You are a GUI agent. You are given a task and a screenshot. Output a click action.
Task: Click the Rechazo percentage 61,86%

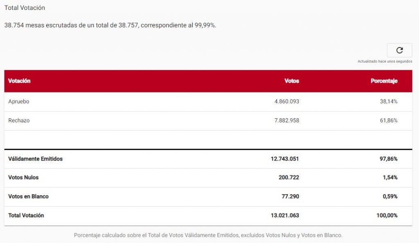tap(388, 121)
